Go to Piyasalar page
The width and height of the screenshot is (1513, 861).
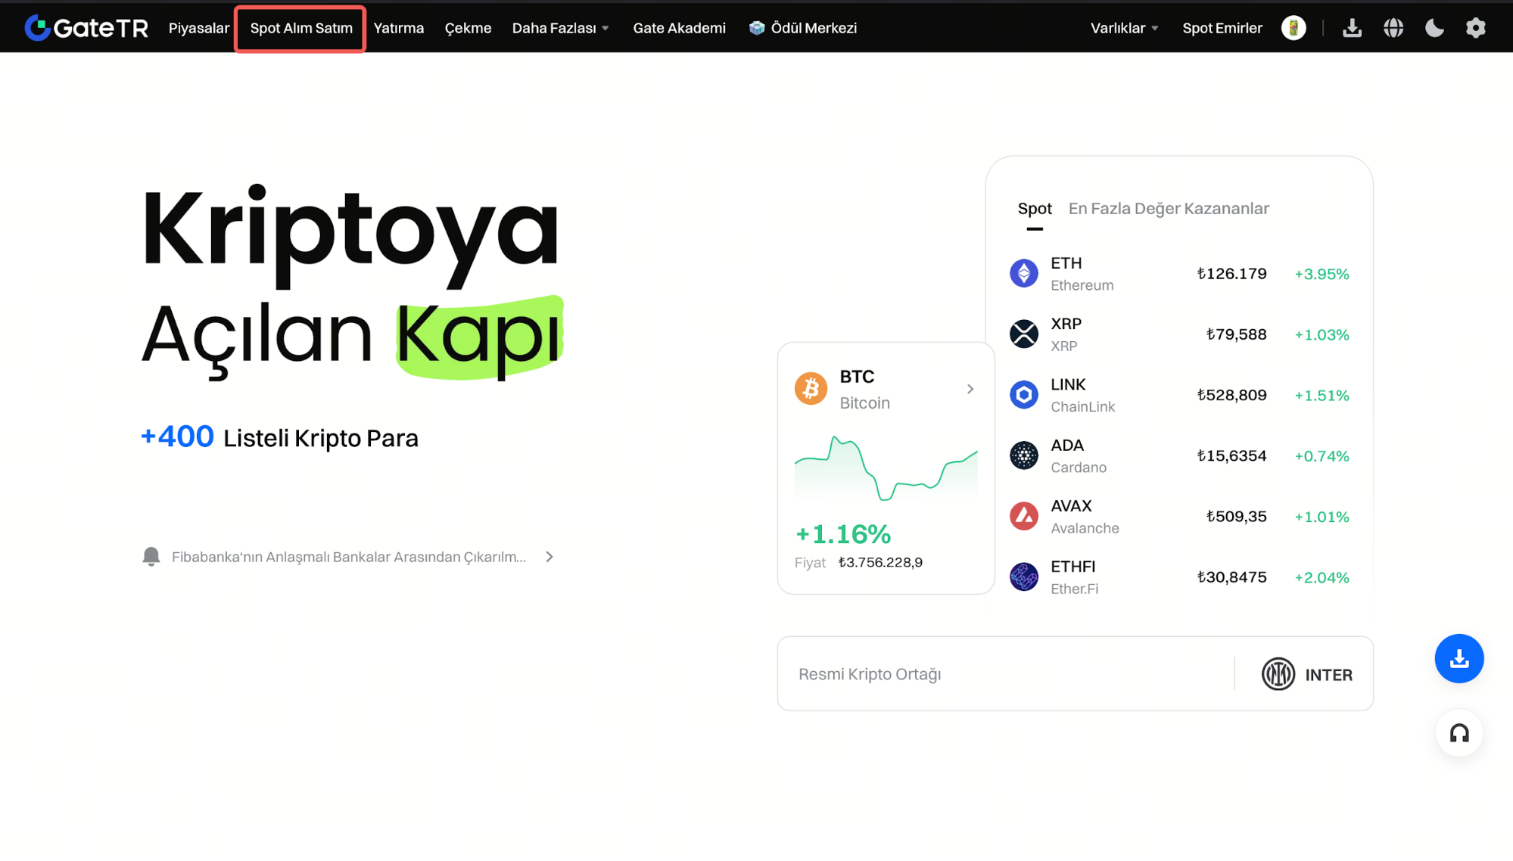[198, 28]
